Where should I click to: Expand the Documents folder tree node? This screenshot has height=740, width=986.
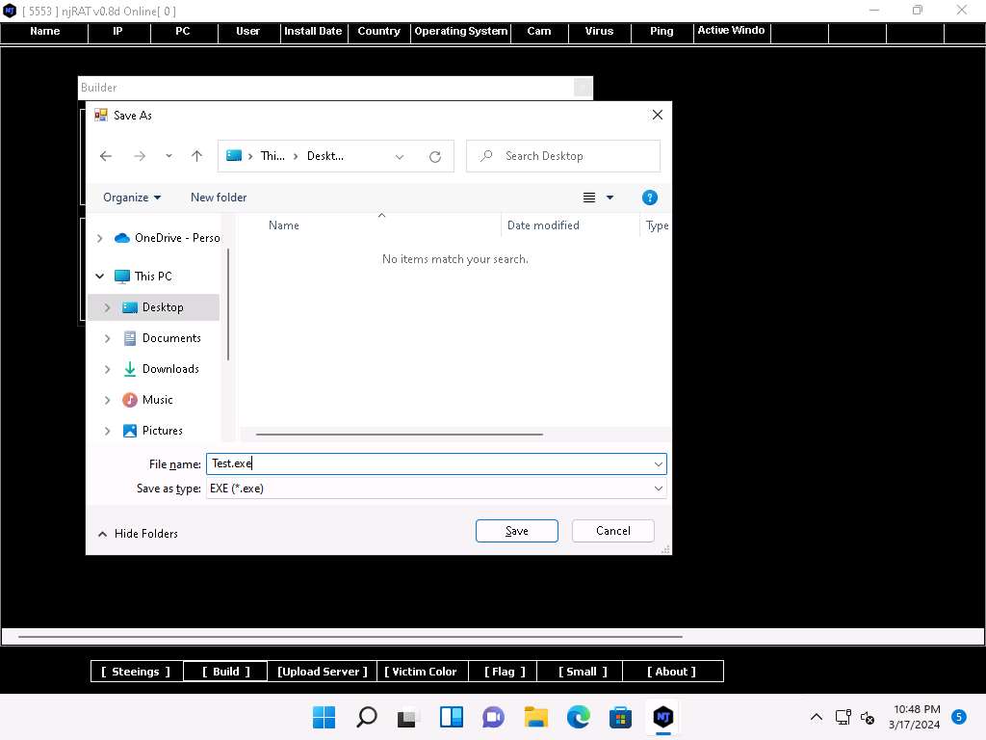point(107,338)
